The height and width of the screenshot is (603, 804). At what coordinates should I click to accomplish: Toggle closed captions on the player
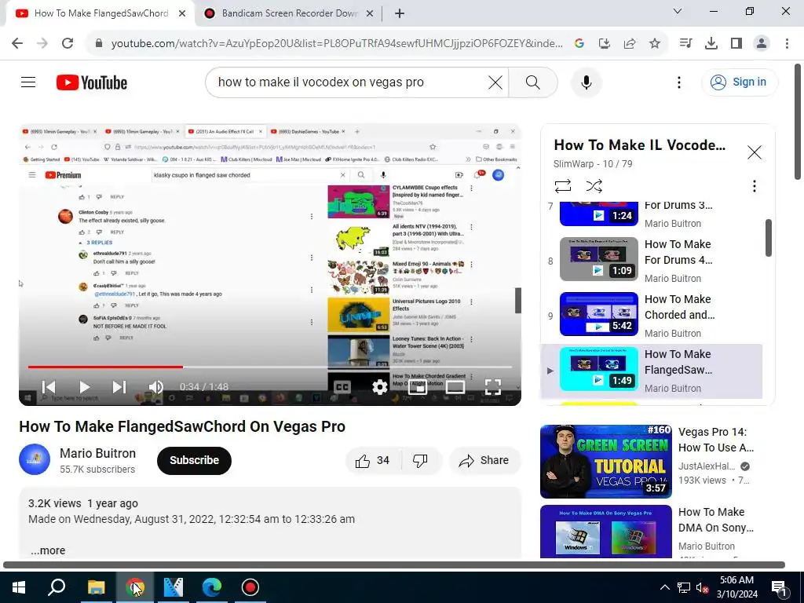[x=342, y=386]
